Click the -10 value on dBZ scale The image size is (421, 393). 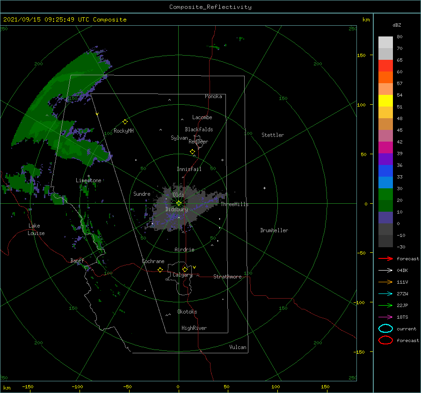pos(401,235)
